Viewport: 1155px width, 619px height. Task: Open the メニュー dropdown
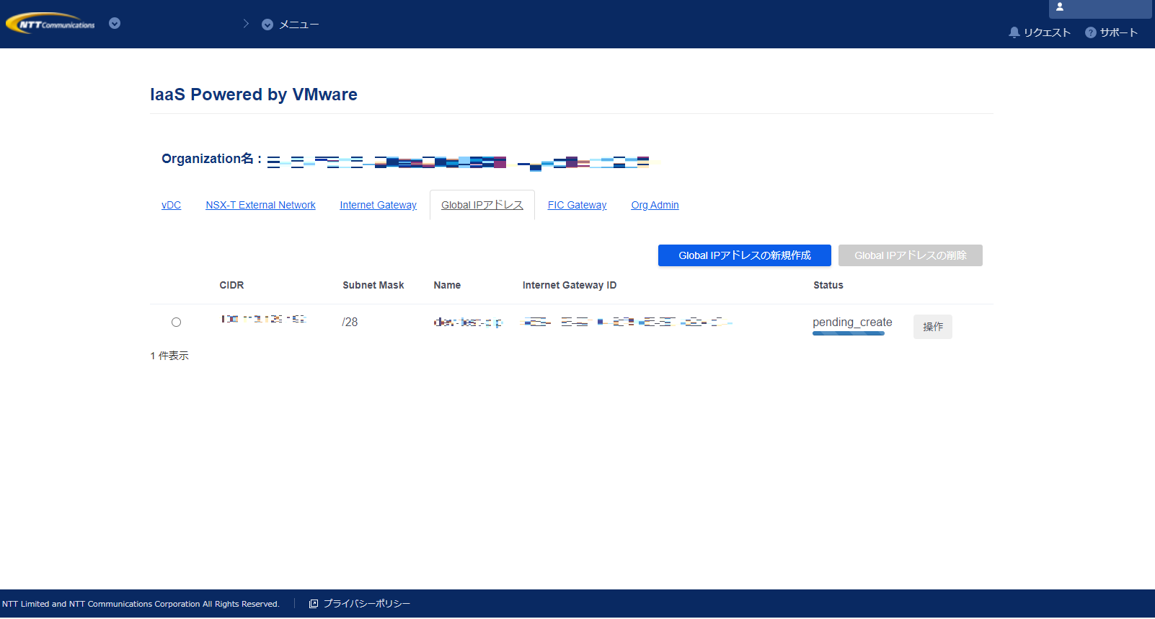291,25
